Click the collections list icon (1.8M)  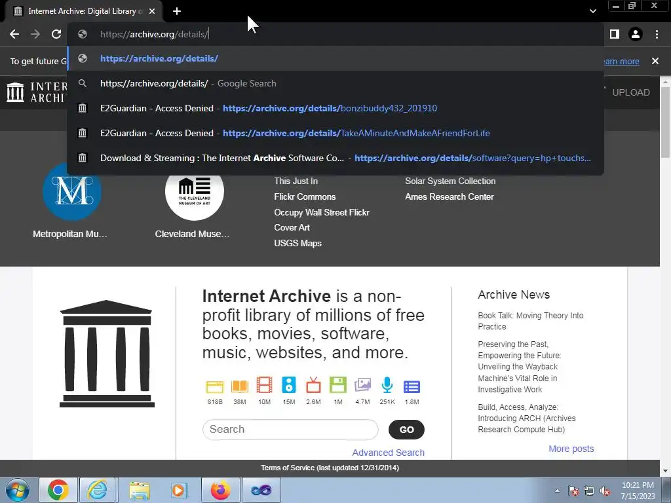coord(412,386)
